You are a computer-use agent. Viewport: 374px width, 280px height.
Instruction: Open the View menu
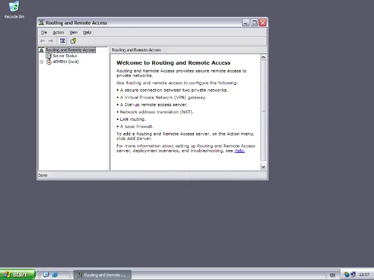pos(74,33)
